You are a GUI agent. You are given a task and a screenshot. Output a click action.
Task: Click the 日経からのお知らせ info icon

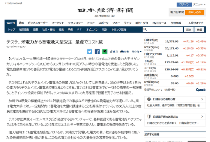click(149, 99)
